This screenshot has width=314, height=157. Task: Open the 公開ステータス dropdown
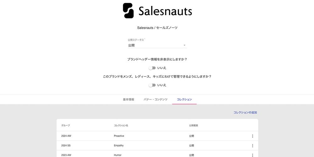(157, 45)
